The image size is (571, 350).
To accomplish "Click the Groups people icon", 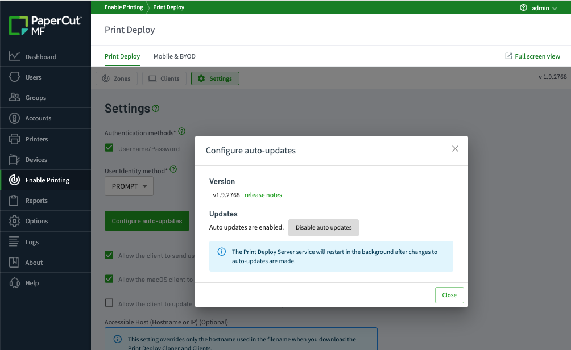I will click(x=14, y=97).
